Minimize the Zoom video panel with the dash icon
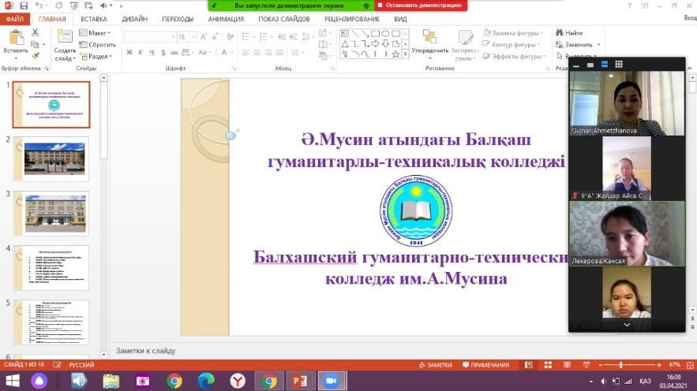This screenshot has width=697, height=391. point(576,65)
